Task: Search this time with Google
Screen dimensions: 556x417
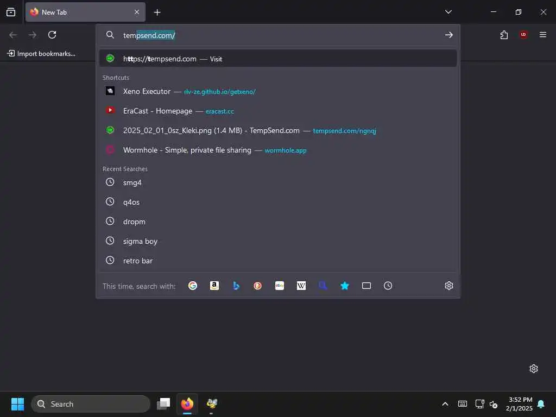Action: pyautogui.click(x=193, y=286)
